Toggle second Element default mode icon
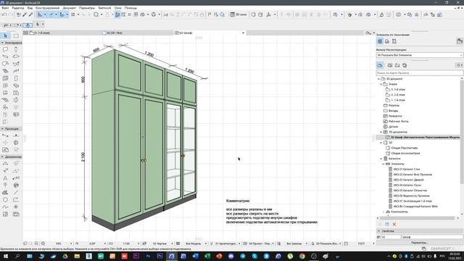 387,41
